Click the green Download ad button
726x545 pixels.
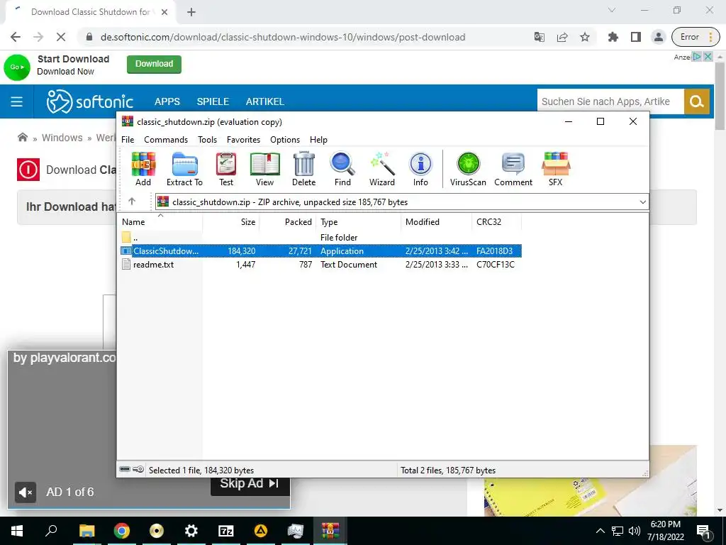pyautogui.click(x=154, y=64)
